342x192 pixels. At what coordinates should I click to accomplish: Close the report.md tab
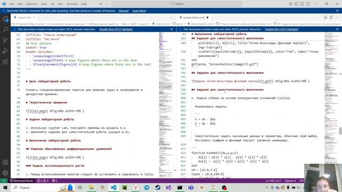pyautogui.click(x=34, y=18)
